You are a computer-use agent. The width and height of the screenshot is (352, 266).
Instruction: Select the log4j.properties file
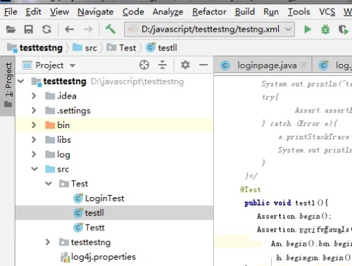114,257
